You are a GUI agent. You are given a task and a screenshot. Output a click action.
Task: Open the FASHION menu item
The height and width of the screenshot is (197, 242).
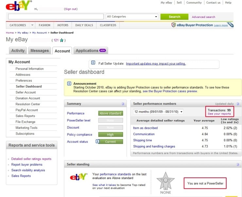pyautogui.click(x=44, y=25)
